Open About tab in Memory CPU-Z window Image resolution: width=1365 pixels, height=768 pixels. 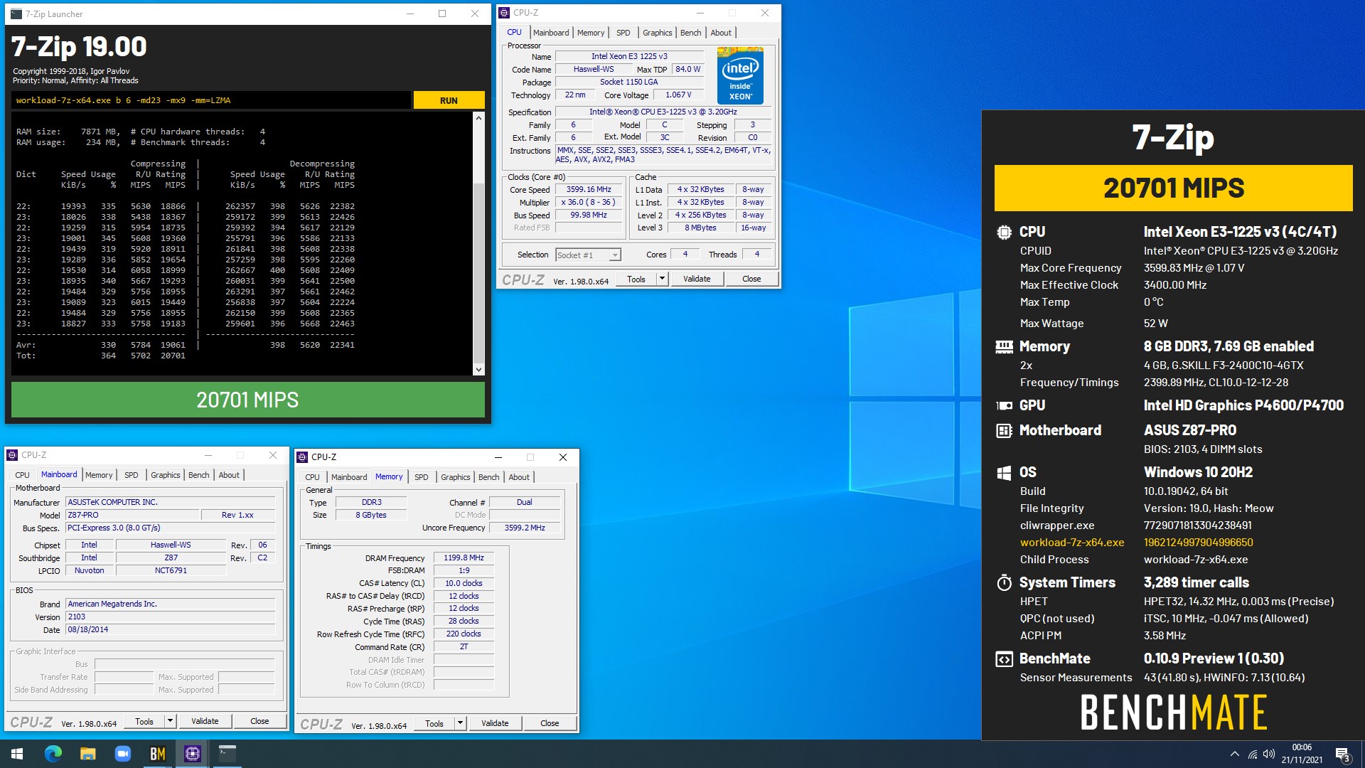(x=519, y=477)
